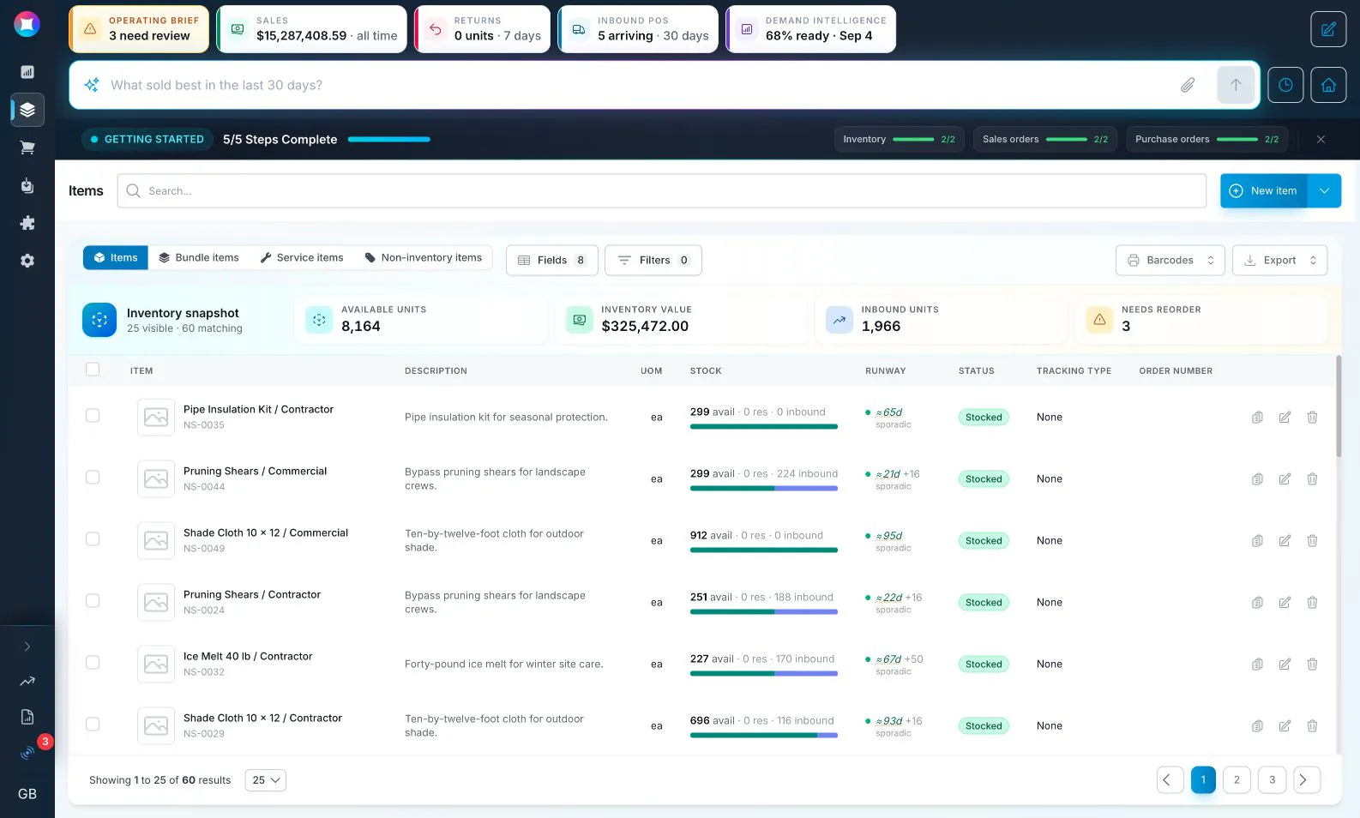Open notifications icon with badge 3
1360x818 pixels.
[27, 752]
